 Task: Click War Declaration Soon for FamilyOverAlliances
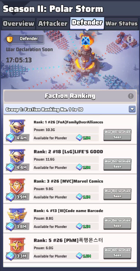click(x=117, y=135)
